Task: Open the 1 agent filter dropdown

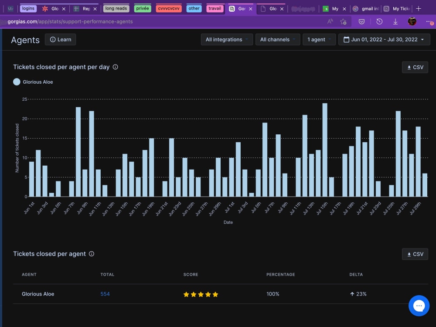Action: tap(319, 40)
